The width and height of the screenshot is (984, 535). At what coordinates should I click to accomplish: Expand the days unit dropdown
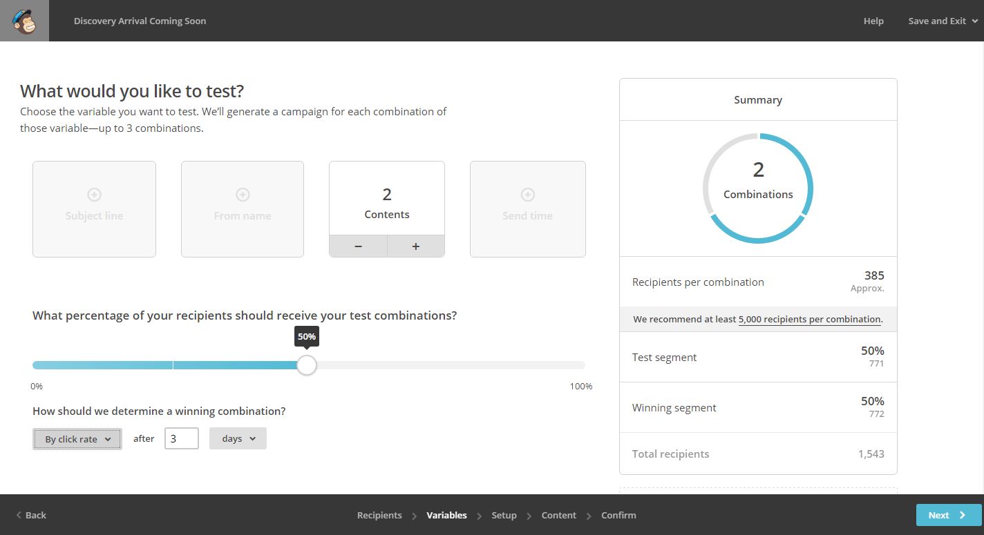click(238, 439)
